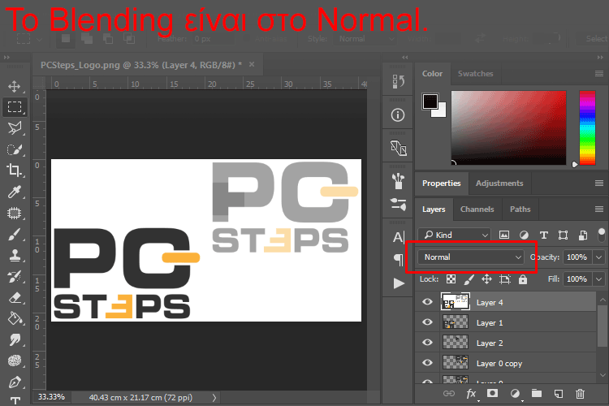Switch to the Paths tab
Screen dimensions: 609x406
[520, 209]
